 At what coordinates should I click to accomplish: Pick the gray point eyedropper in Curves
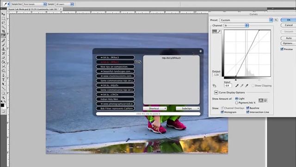242,86
